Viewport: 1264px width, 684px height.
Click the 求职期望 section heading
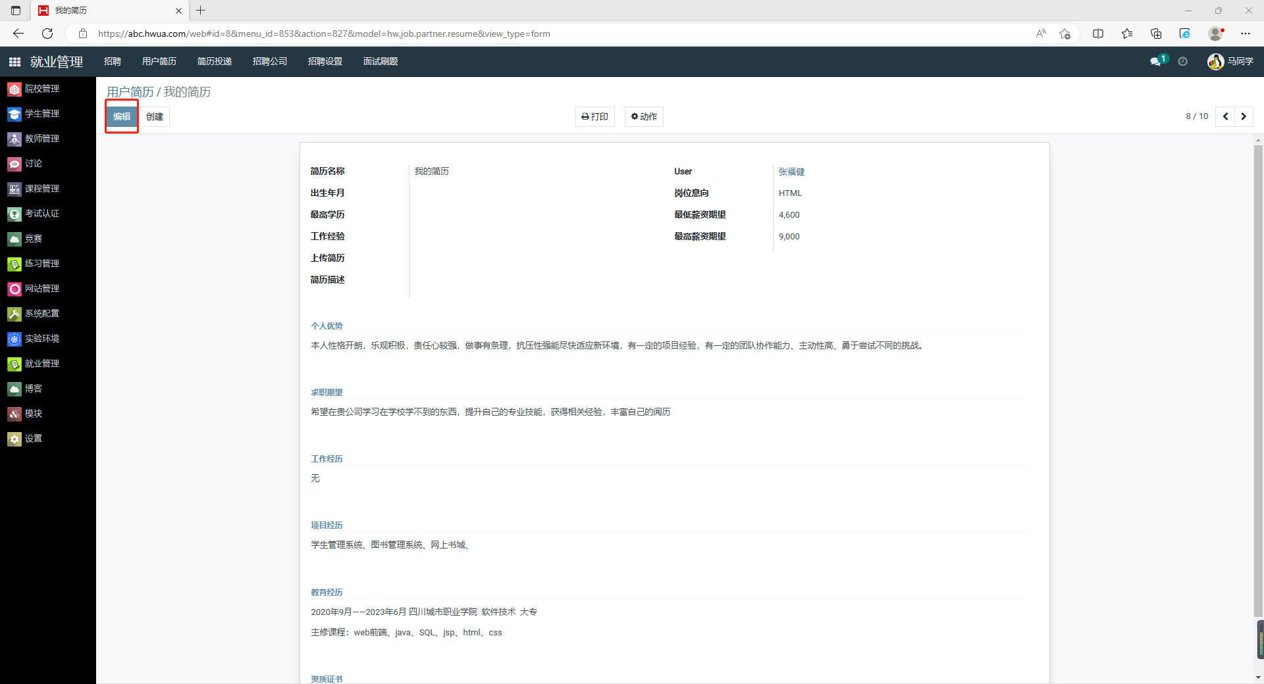[x=327, y=393]
